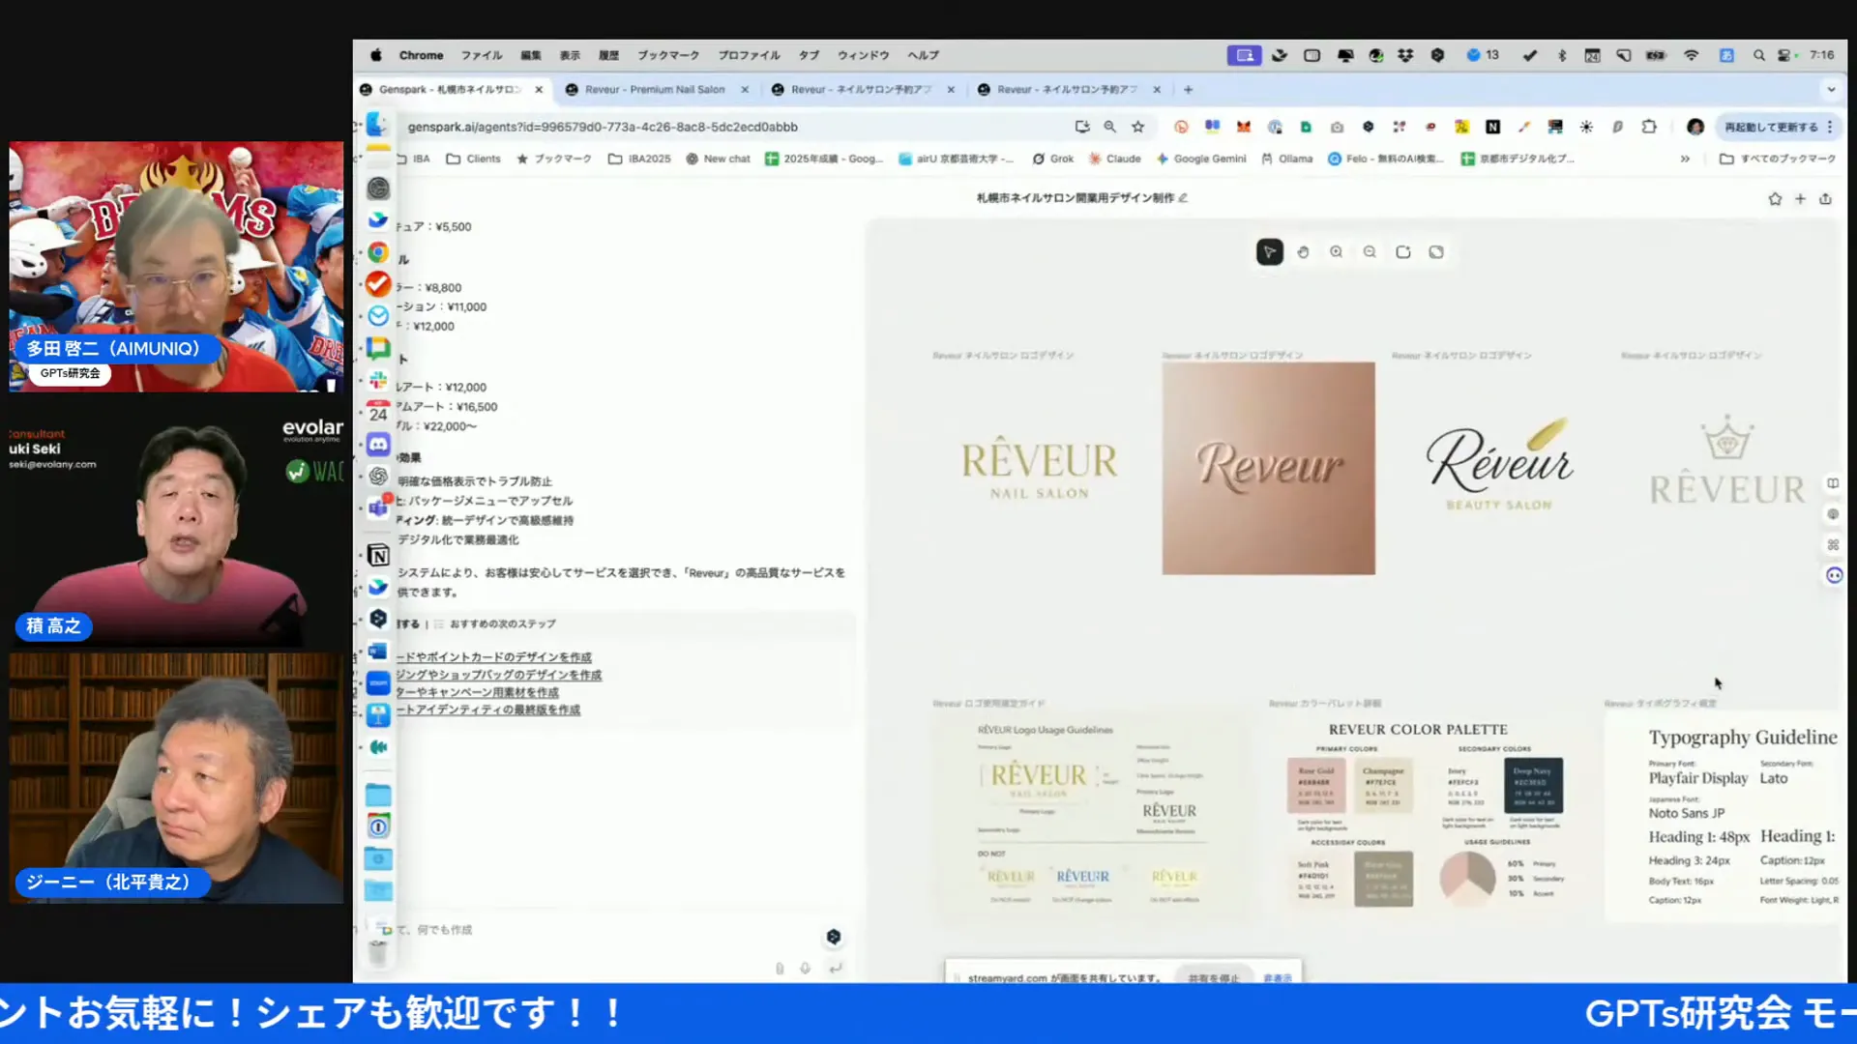Click the Chrome profile avatar

1695,127
